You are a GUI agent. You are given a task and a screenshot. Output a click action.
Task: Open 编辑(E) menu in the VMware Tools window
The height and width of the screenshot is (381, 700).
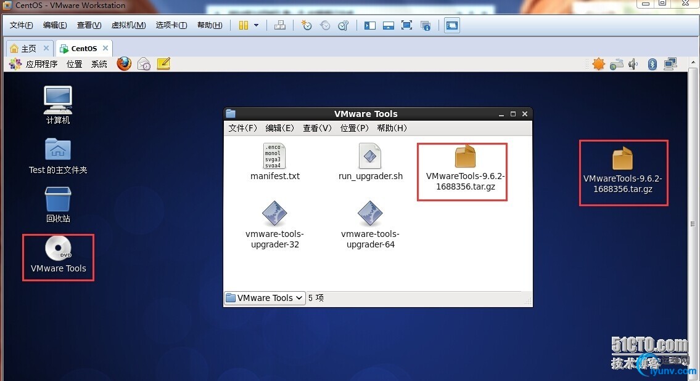[280, 129]
